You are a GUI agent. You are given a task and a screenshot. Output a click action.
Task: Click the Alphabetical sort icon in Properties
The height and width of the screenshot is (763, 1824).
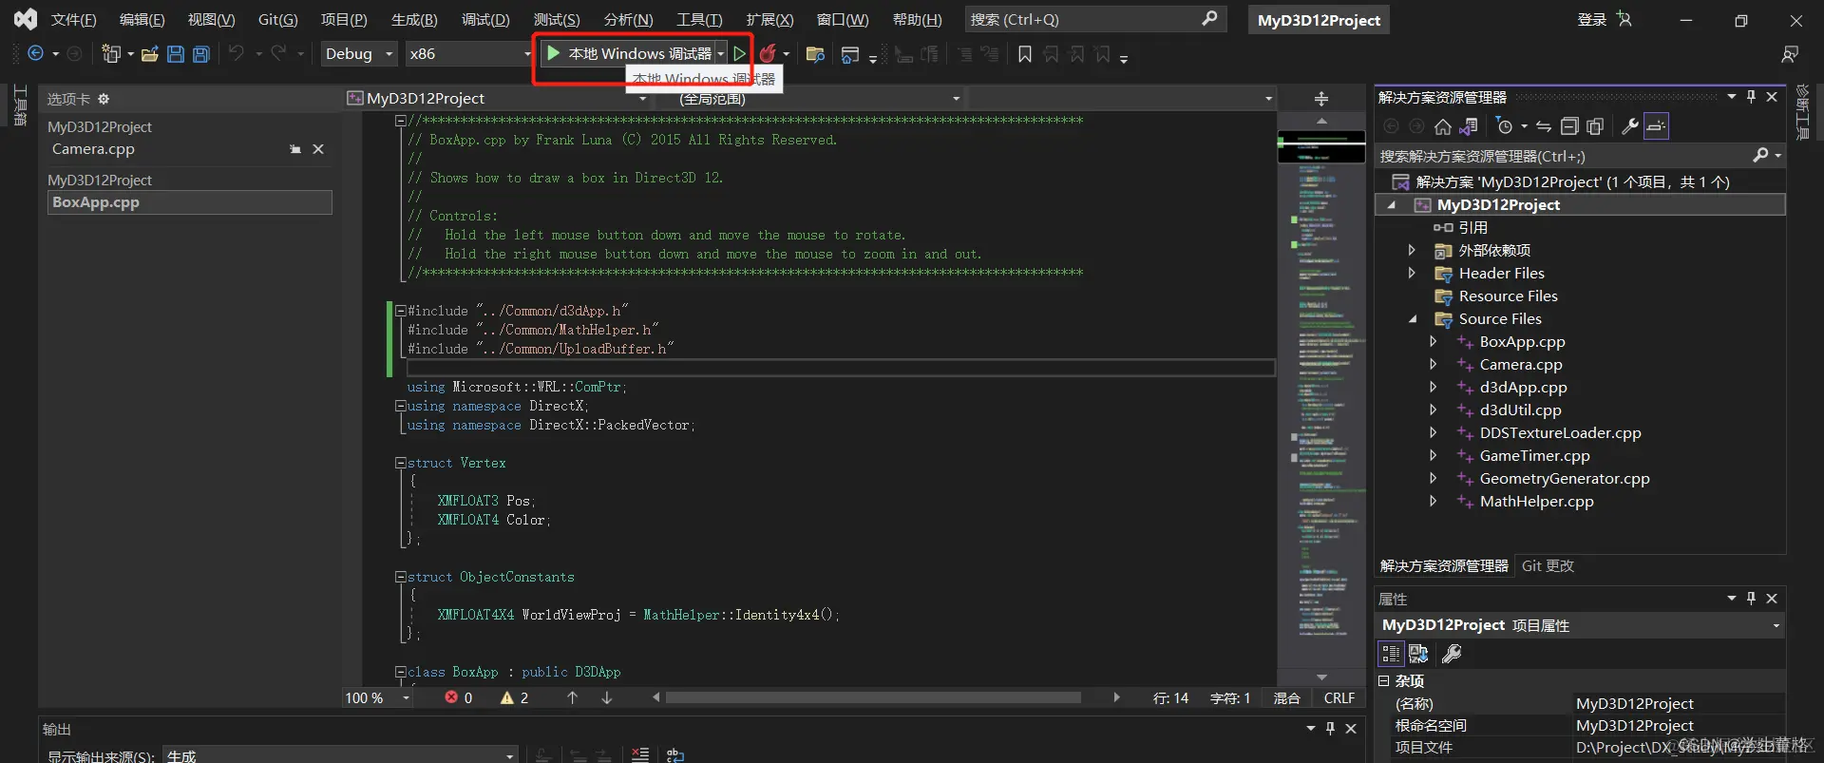(1418, 654)
